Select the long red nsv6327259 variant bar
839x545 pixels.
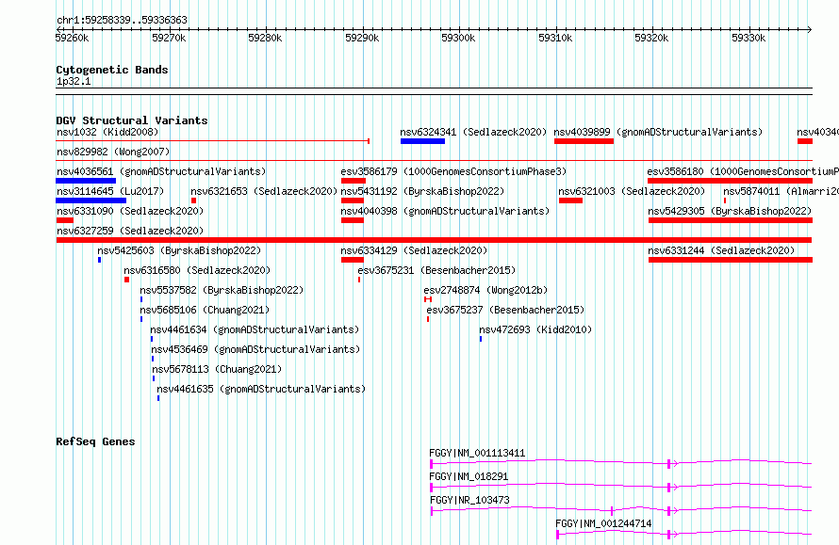click(434, 240)
